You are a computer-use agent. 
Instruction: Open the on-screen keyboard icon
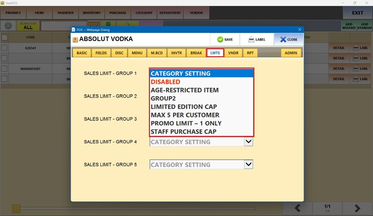(x=94, y=24)
